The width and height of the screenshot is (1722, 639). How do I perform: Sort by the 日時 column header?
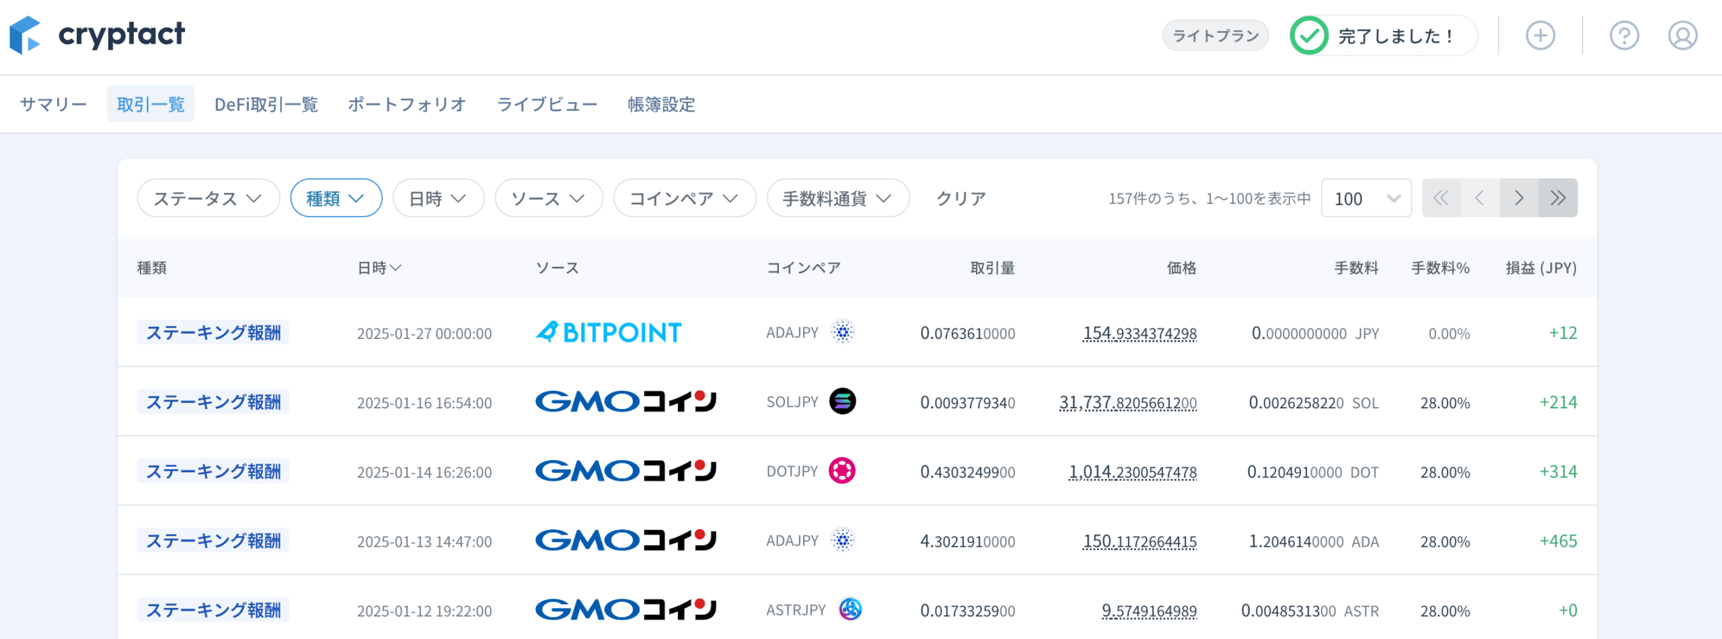pos(379,268)
